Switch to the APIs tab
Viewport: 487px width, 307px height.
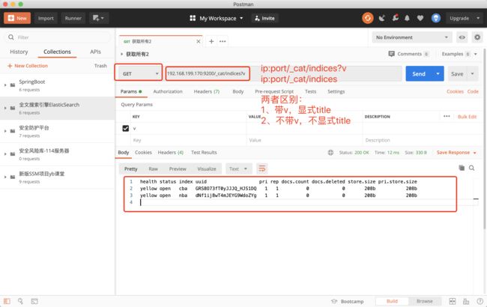pos(95,52)
